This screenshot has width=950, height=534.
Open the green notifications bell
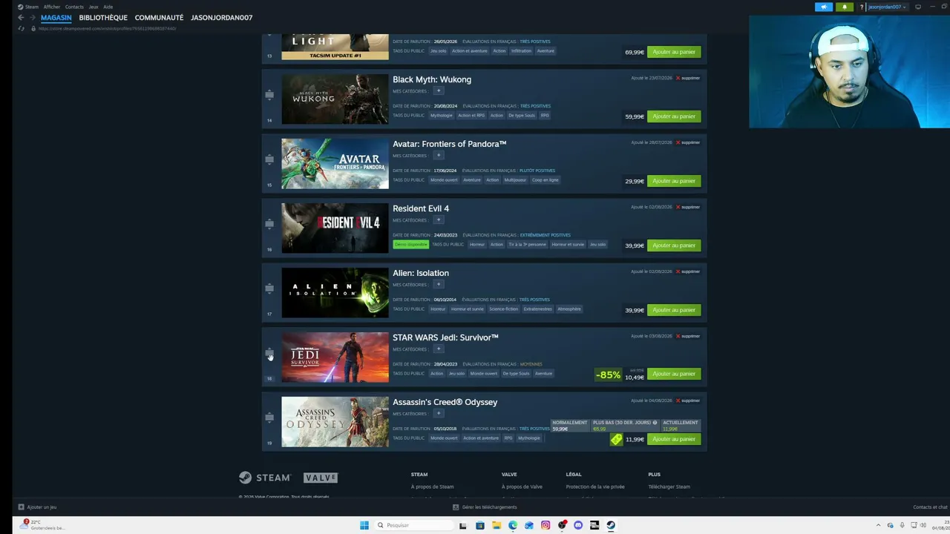[x=845, y=7]
